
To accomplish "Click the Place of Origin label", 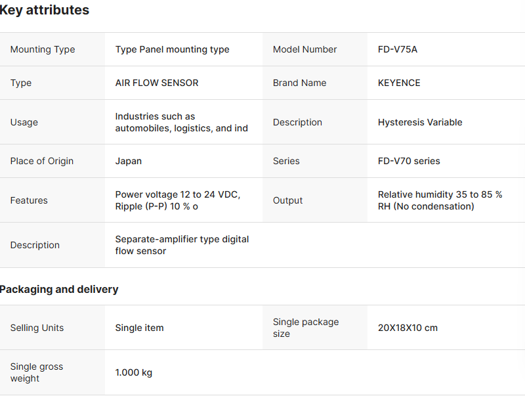I will click(42, 161).
